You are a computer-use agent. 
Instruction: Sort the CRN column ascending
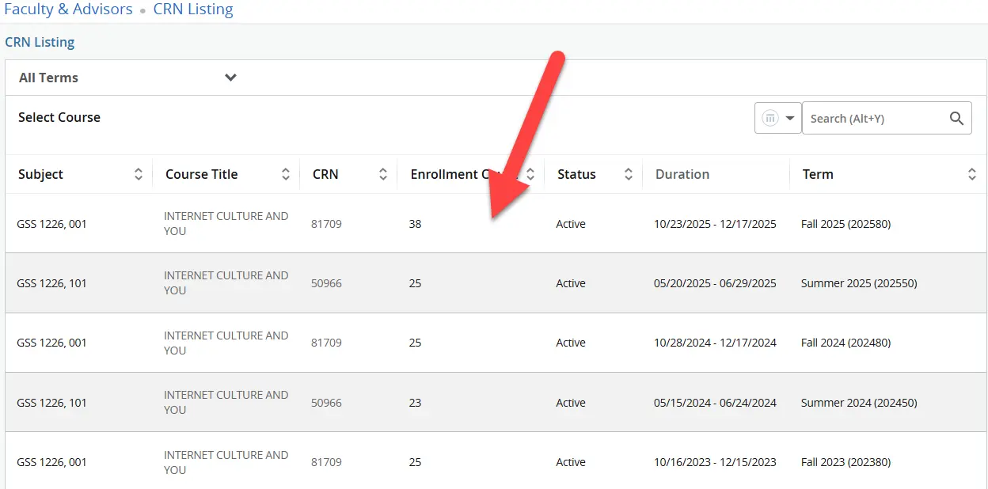384,173
